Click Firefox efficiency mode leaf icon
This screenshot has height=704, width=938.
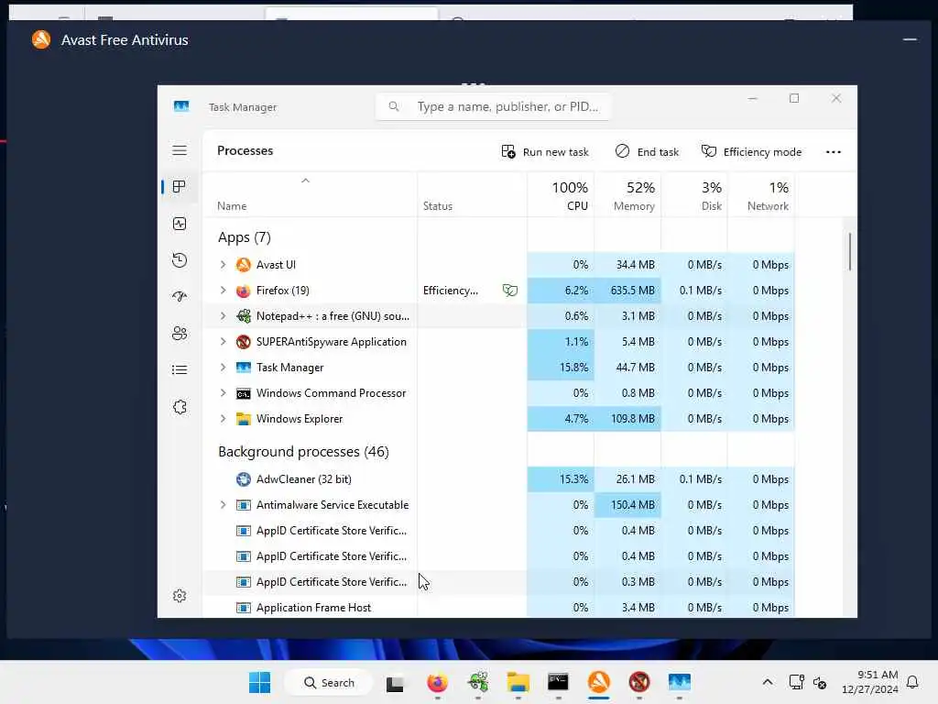(509, 291)
